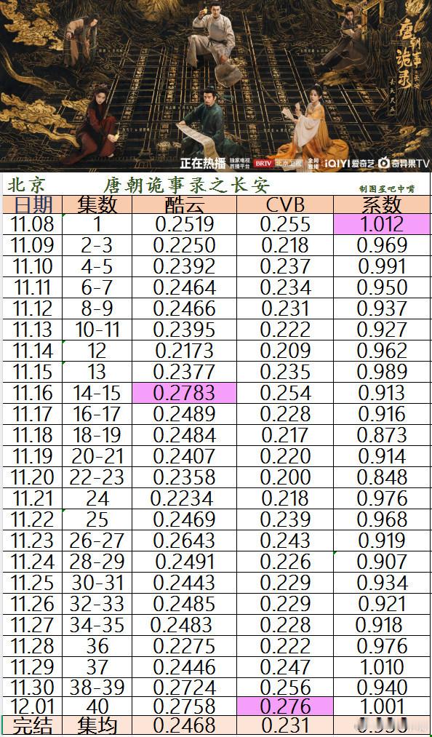Viewport: 432px width, 737px height.
Task: Select the 北京 title text
Action: point(26,186)
